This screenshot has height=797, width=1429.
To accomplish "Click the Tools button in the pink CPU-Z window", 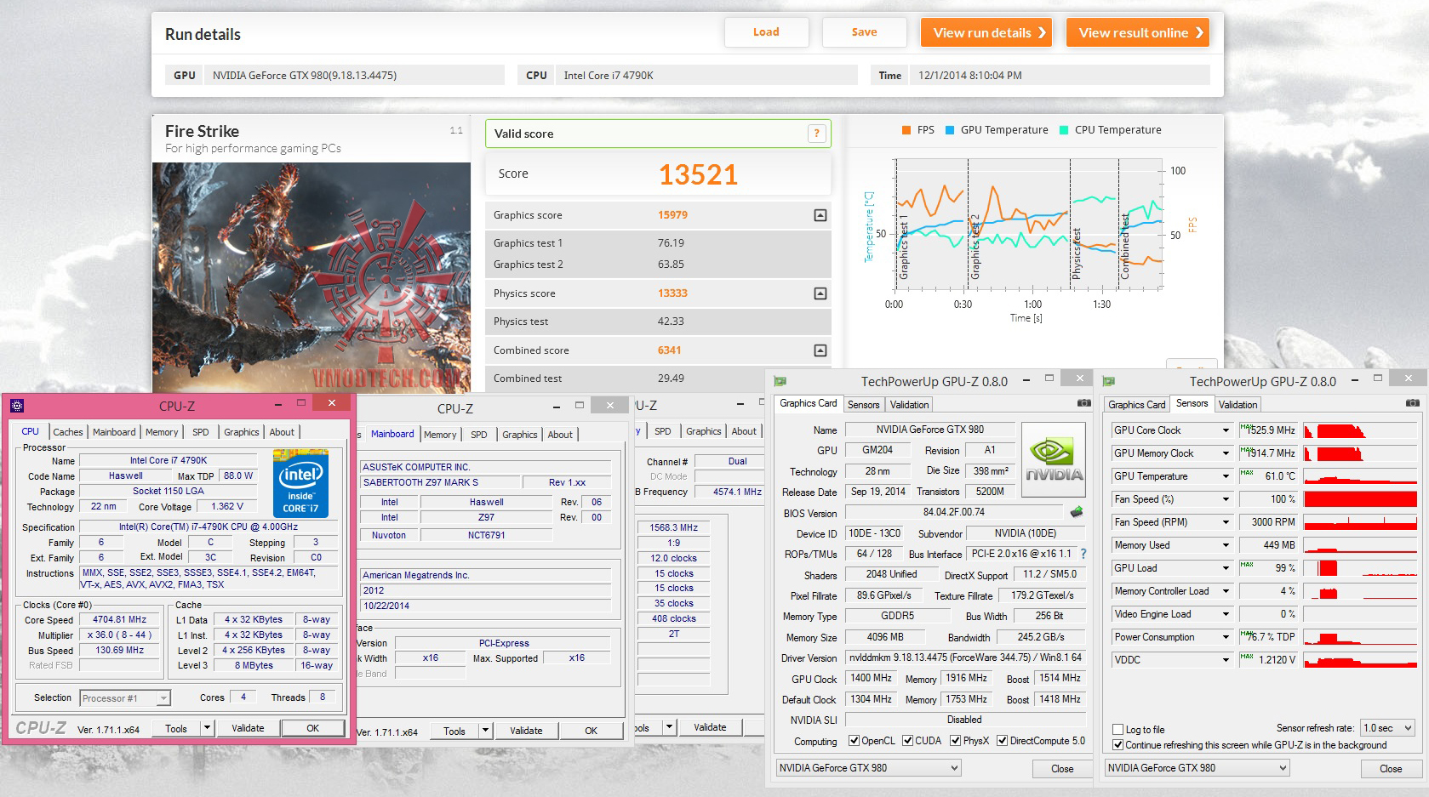I will pos(176,728).
